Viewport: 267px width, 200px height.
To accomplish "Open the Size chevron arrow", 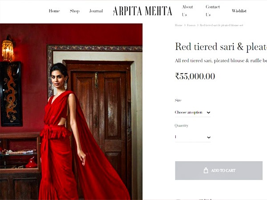I will pos(208,112).
